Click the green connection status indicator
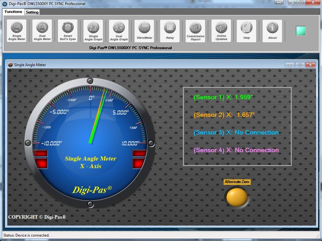This screenshot has height=241, width=322. [x=301, y=31]
